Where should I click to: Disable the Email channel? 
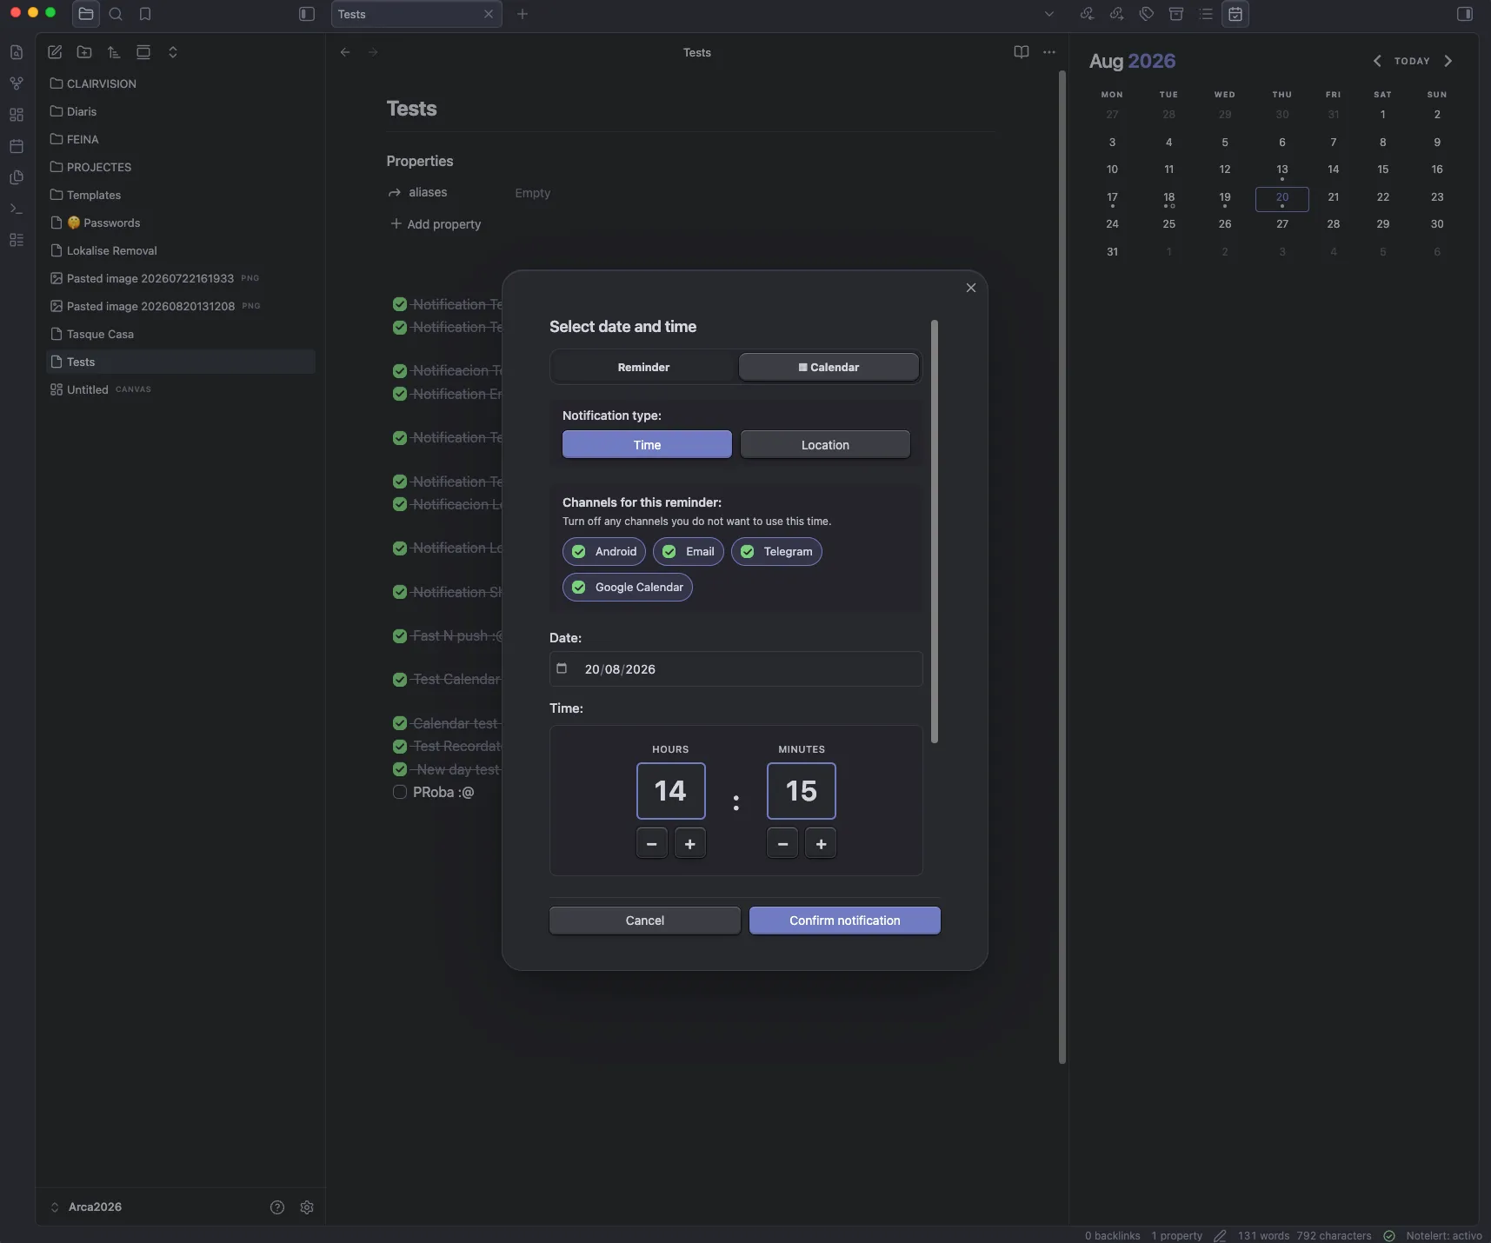point(689,551)
